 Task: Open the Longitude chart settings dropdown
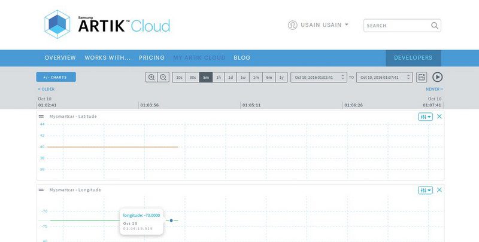tap(425, 190)
